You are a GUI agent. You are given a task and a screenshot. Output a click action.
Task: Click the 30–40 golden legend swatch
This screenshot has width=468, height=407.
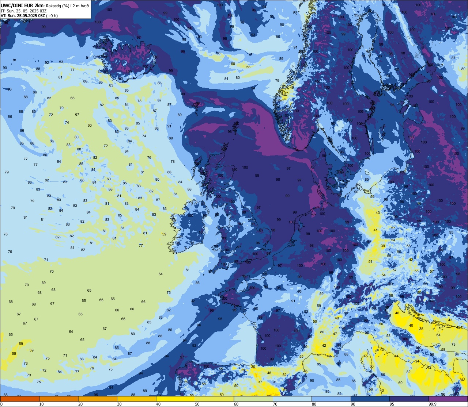(136, 399)
